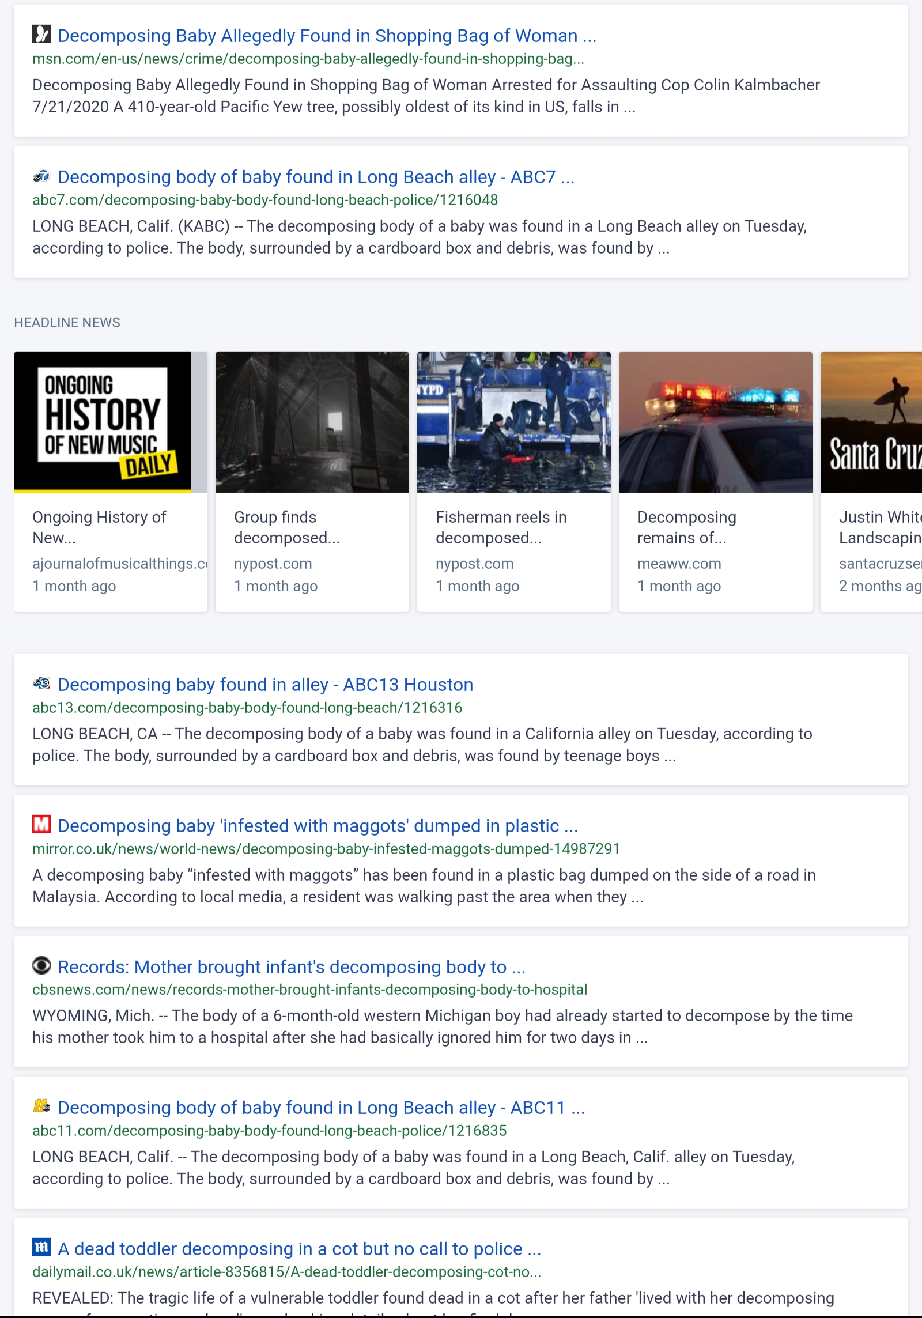The height and width of the screenshot is (1318, 922).
Task: Click 'Decomposing remains of...' headline
Action: click(687, 527)
